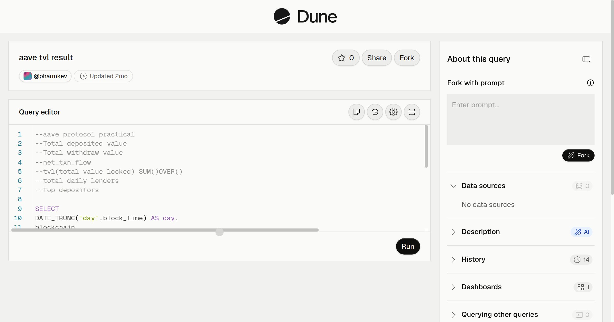Screen dimensions: 614x322
Task: Click the comment '--top depositors'
Action: (67, 190)
